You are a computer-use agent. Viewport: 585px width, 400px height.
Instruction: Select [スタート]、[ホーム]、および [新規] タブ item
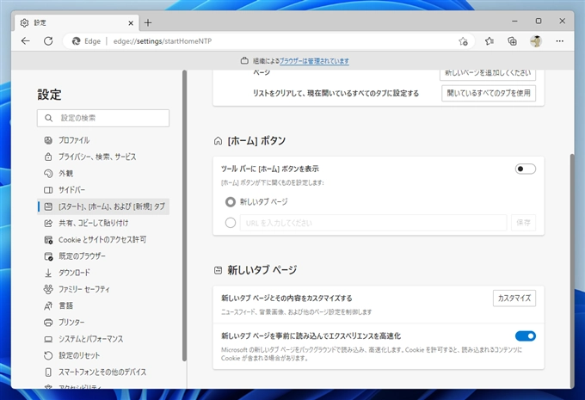(x=104, y=206)
